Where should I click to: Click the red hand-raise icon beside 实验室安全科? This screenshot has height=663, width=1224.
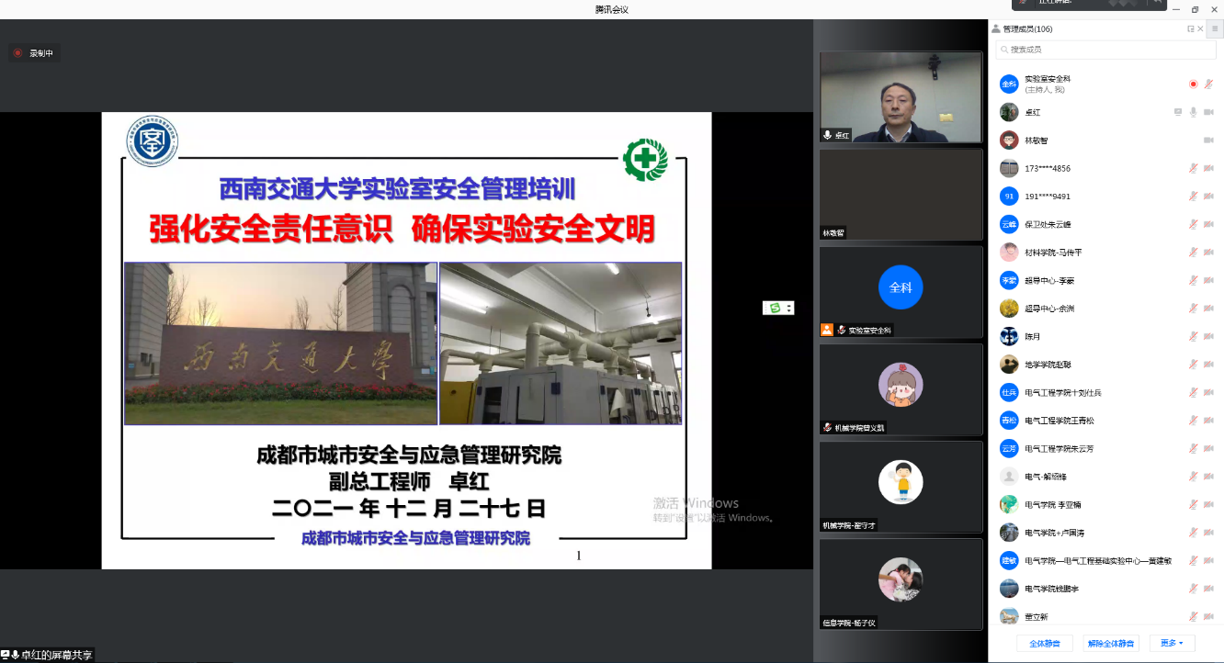(1194, 84)
